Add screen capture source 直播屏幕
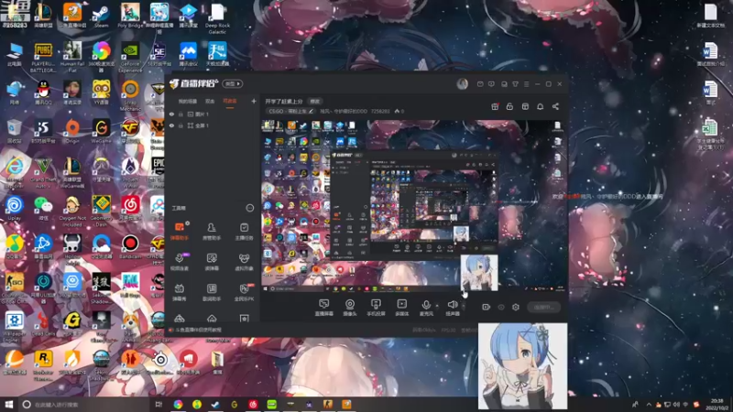This screenshot has width=733, height=412. [324, 308]
